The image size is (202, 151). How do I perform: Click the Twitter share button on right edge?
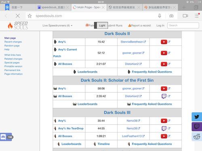tap(197, 117)
